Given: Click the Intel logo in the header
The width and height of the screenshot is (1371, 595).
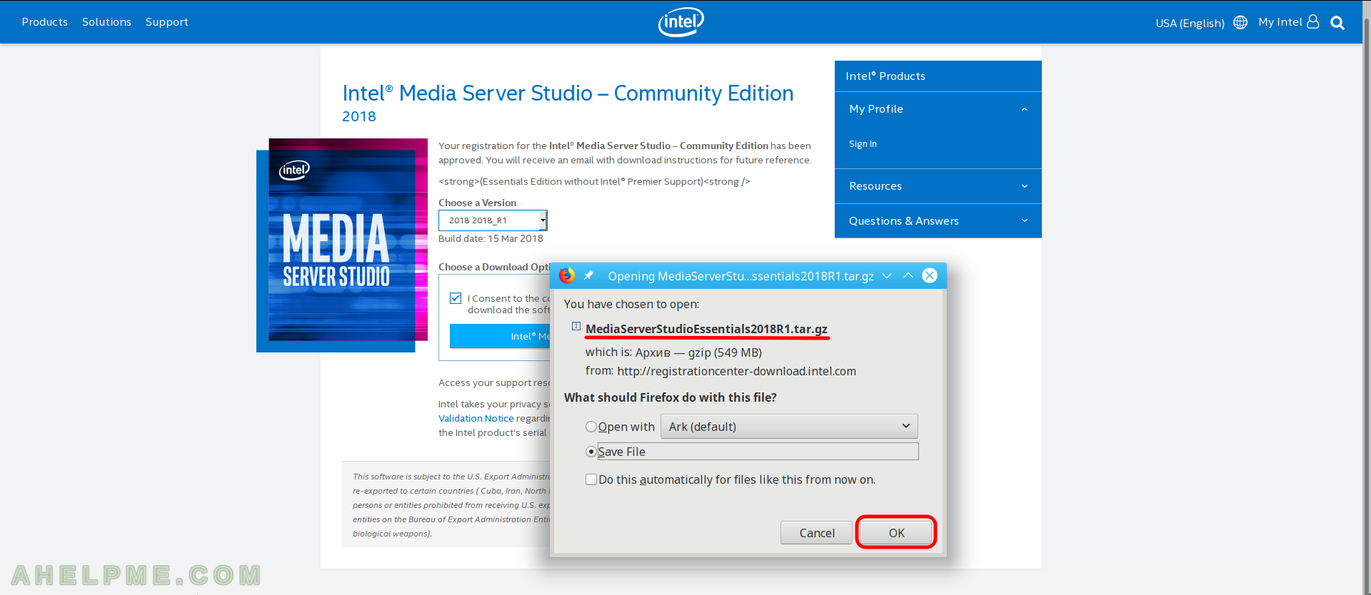Looking at the screenshot, I should point(681,22).
